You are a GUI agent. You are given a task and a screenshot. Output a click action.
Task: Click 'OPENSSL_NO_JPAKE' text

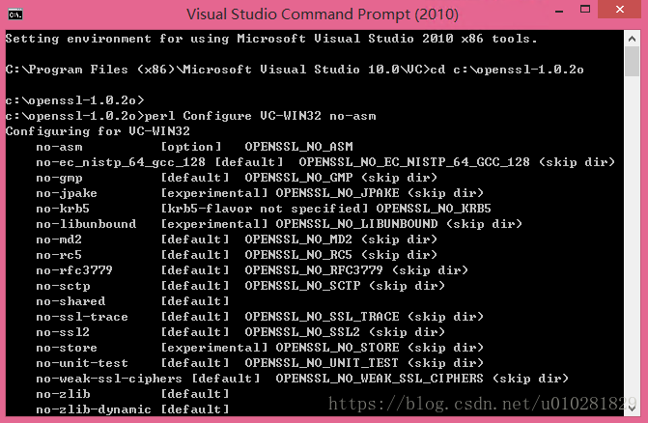[x=338, y=193]
